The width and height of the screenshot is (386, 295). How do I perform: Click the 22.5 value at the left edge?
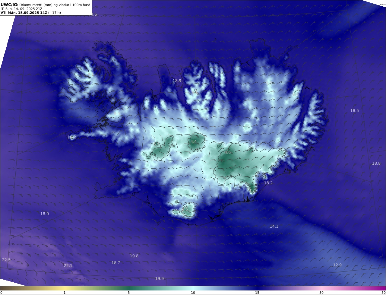point(6,260)
